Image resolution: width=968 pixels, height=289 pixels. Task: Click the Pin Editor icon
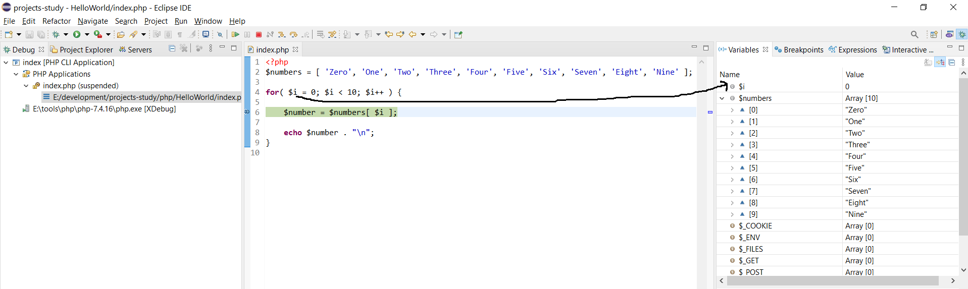coord(458,34)
